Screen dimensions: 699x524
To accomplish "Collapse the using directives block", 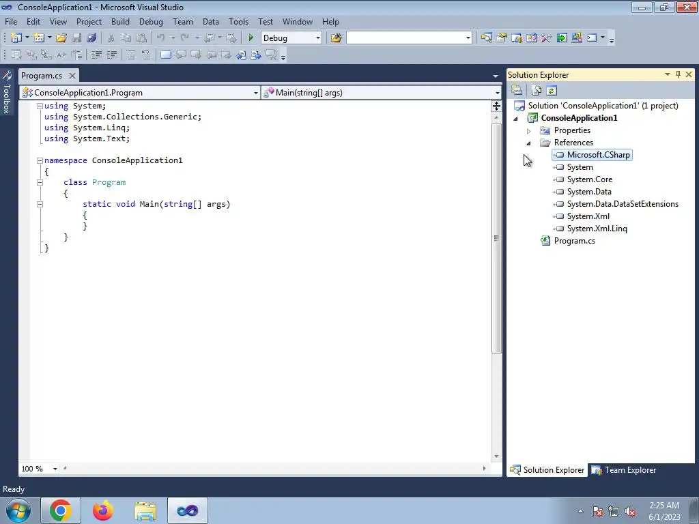I will tap(40, 106).
